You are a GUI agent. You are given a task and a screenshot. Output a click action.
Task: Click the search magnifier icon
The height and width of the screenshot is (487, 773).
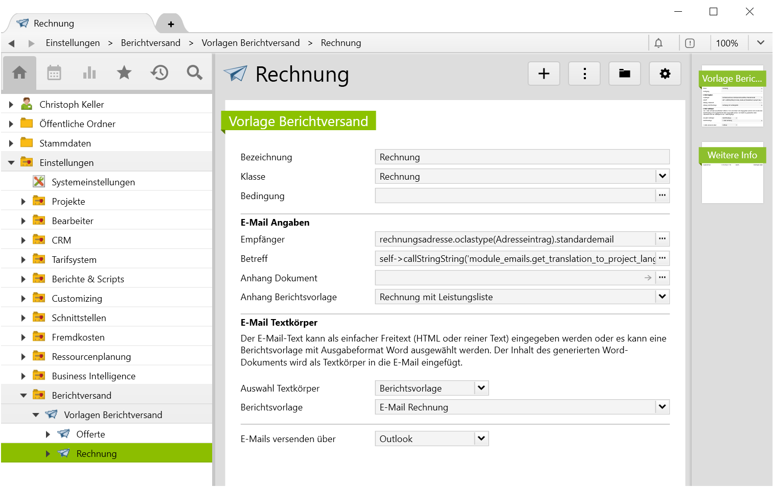click(194, 73)
